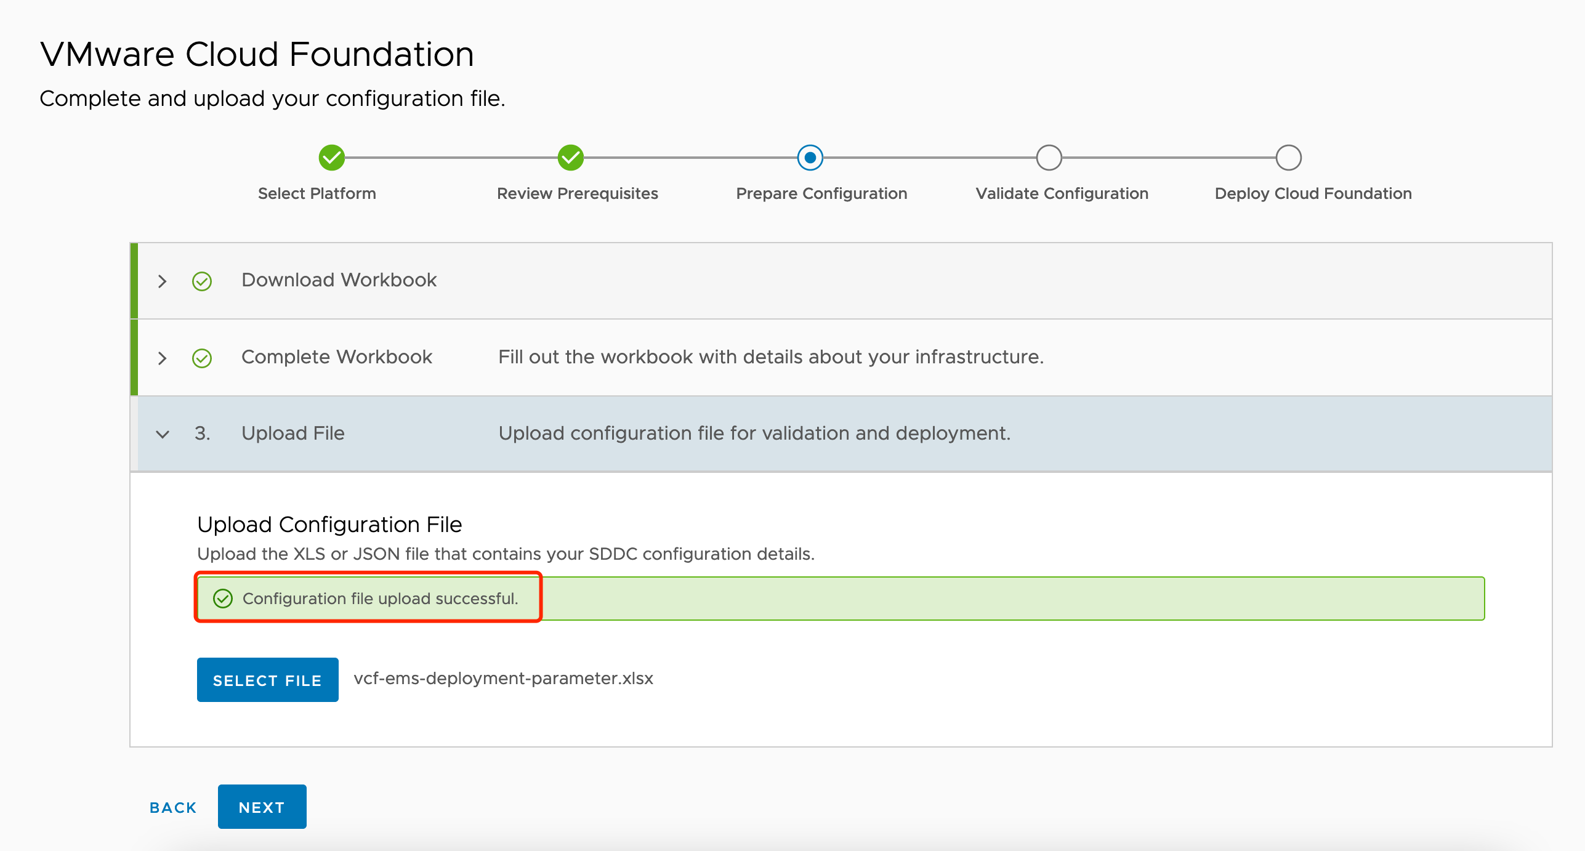Click Download Workbook completed check icon

tap(202, 281)
